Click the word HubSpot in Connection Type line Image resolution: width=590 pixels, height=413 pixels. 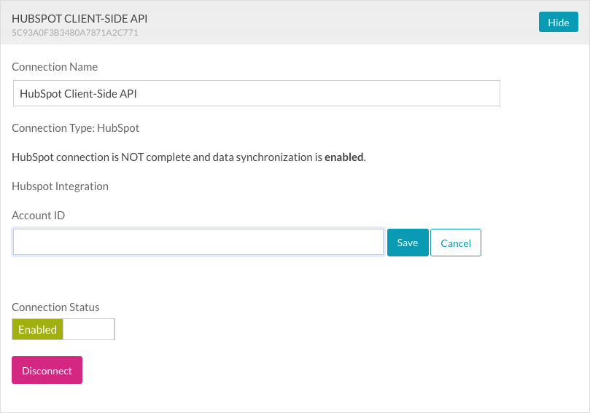(118, 128)
